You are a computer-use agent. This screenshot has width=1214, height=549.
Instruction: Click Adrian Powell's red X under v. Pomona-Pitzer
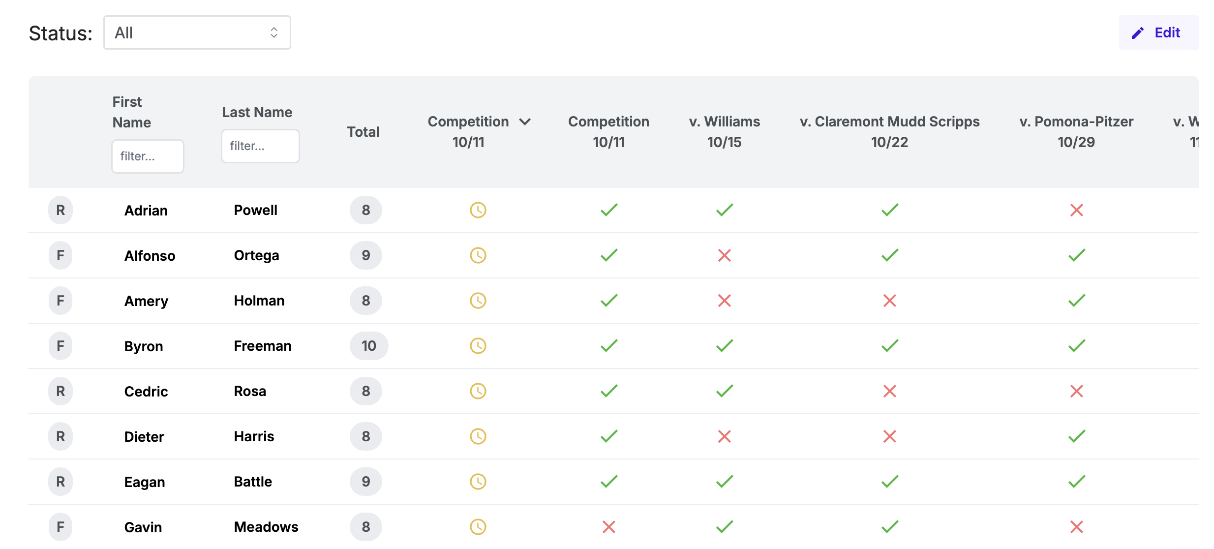click(1076, 210)
